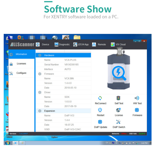Select the Remote tab
The width and height of the screenshot is (158, 150).
pyautogui.click(x=99, y=44)
